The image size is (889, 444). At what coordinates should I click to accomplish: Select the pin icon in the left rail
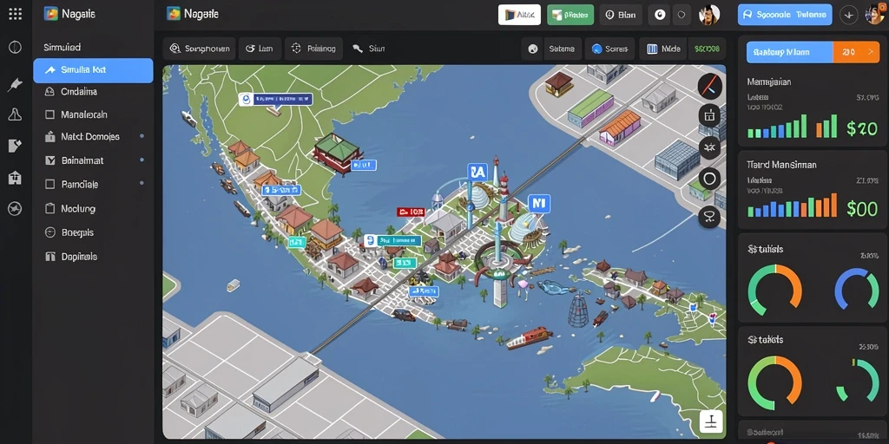pos(15,85)
